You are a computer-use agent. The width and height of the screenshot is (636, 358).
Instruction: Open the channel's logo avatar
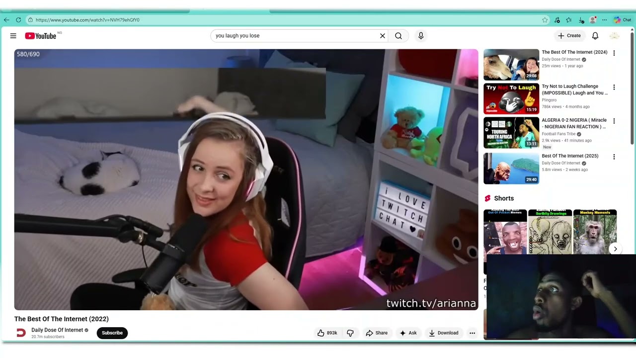point(21,333)
